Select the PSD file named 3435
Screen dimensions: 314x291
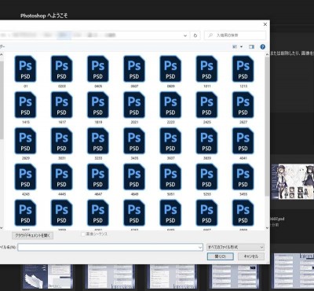pos(134,143)
